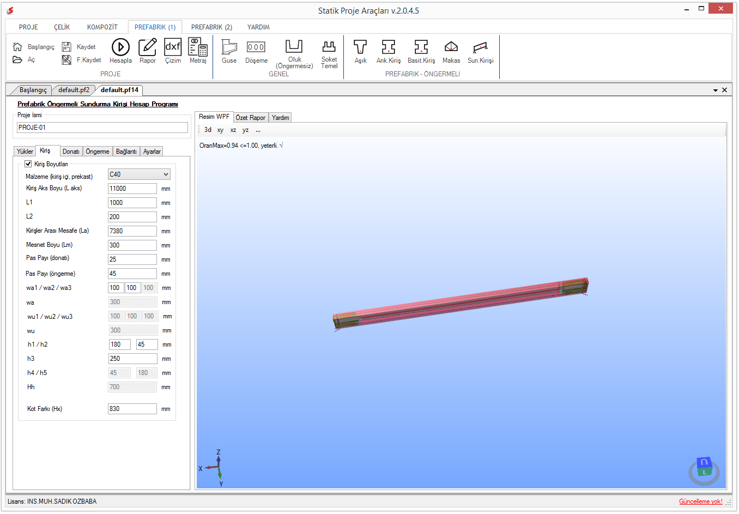Open the Ayarlar tab
Screen dimensions: 739x514
(x=152, y=152)
